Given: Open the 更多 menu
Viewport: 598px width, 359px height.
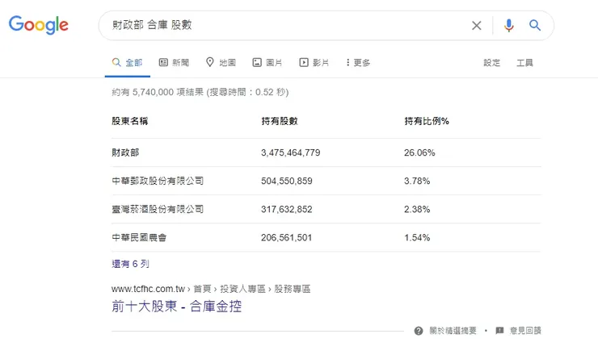Looking at the screenshot, I should 358,63.
